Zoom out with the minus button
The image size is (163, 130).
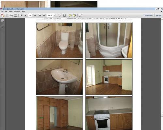tap(40, 15)
